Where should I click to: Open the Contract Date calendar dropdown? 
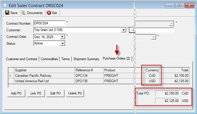[x=62, y=37]
